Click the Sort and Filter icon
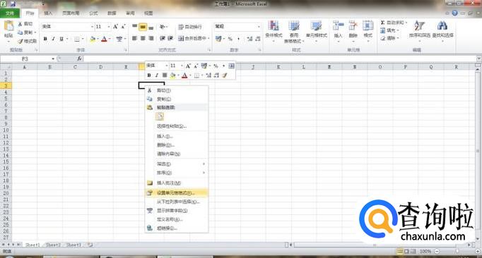 [419, 25]
